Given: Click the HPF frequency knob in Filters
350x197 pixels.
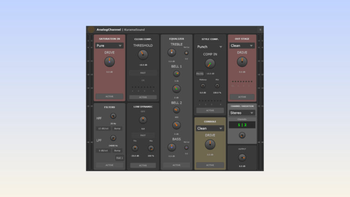Looking at the screenshot, I should pos(113,116).
